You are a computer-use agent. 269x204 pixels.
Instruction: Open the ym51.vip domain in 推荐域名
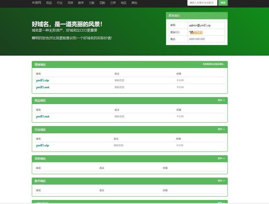click(42, 80)
